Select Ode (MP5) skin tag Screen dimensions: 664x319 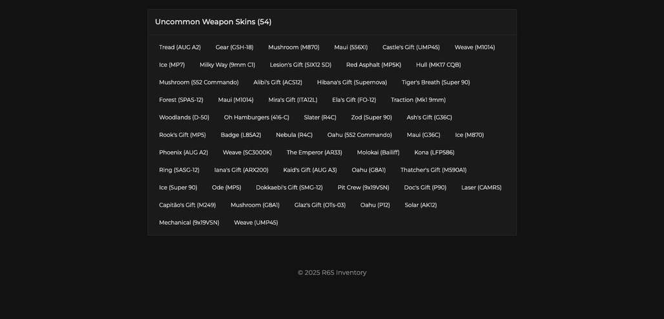coord(227,188)
